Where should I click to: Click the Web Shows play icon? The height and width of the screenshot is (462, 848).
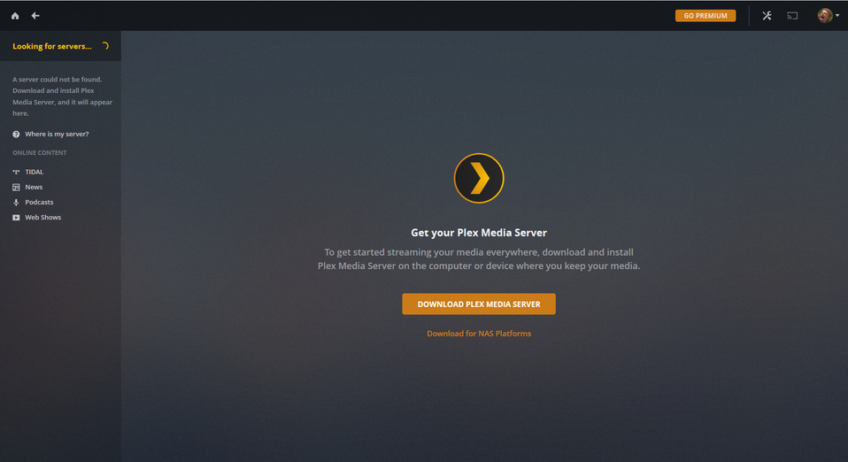[x=16, y=218]
